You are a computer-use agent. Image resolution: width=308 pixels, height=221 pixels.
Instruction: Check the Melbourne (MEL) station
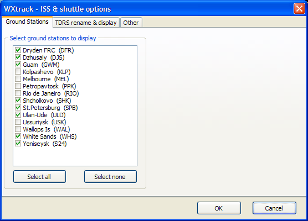click(18, 79)
